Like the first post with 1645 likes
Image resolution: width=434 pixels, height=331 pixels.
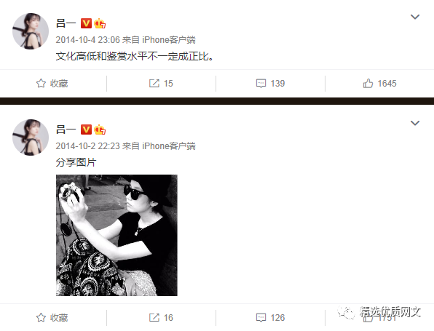[368, 83]
